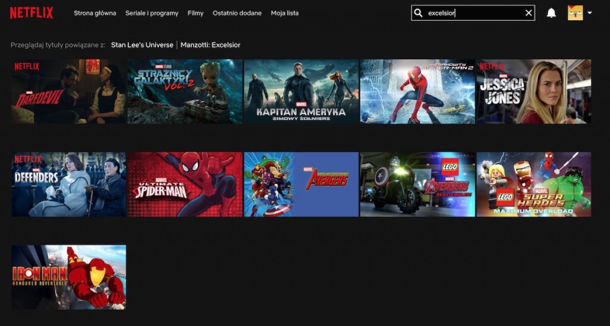
Task: Open Niesamowity Spider-Man 2 card
Action: tap(418, 91)
